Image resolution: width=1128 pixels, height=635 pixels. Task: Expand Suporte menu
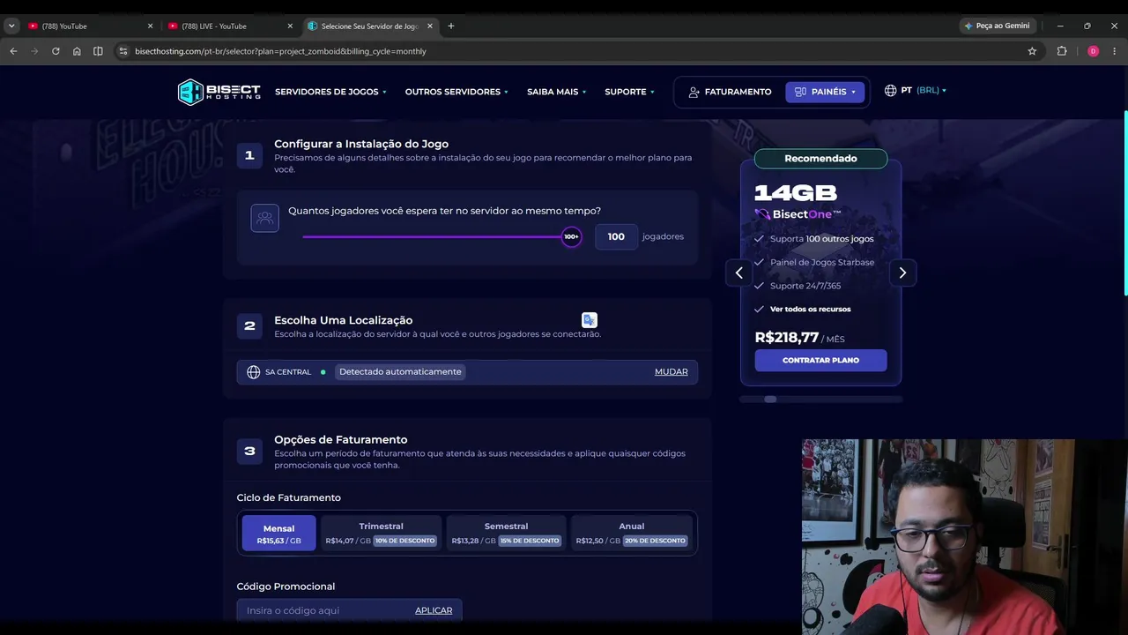click(629, 92)
